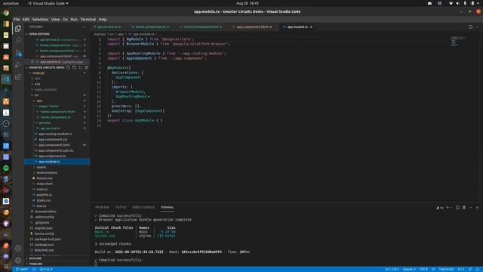
Task: Close the app.module.ts editor tab
Action: pyautogui.click(x=311, y=27)
